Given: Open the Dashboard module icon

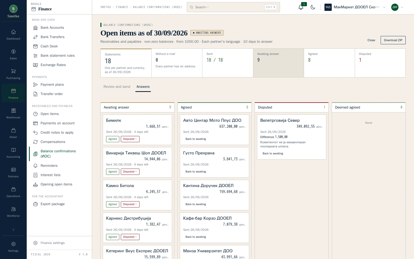Looking at the screenshot, I should 13,35.
